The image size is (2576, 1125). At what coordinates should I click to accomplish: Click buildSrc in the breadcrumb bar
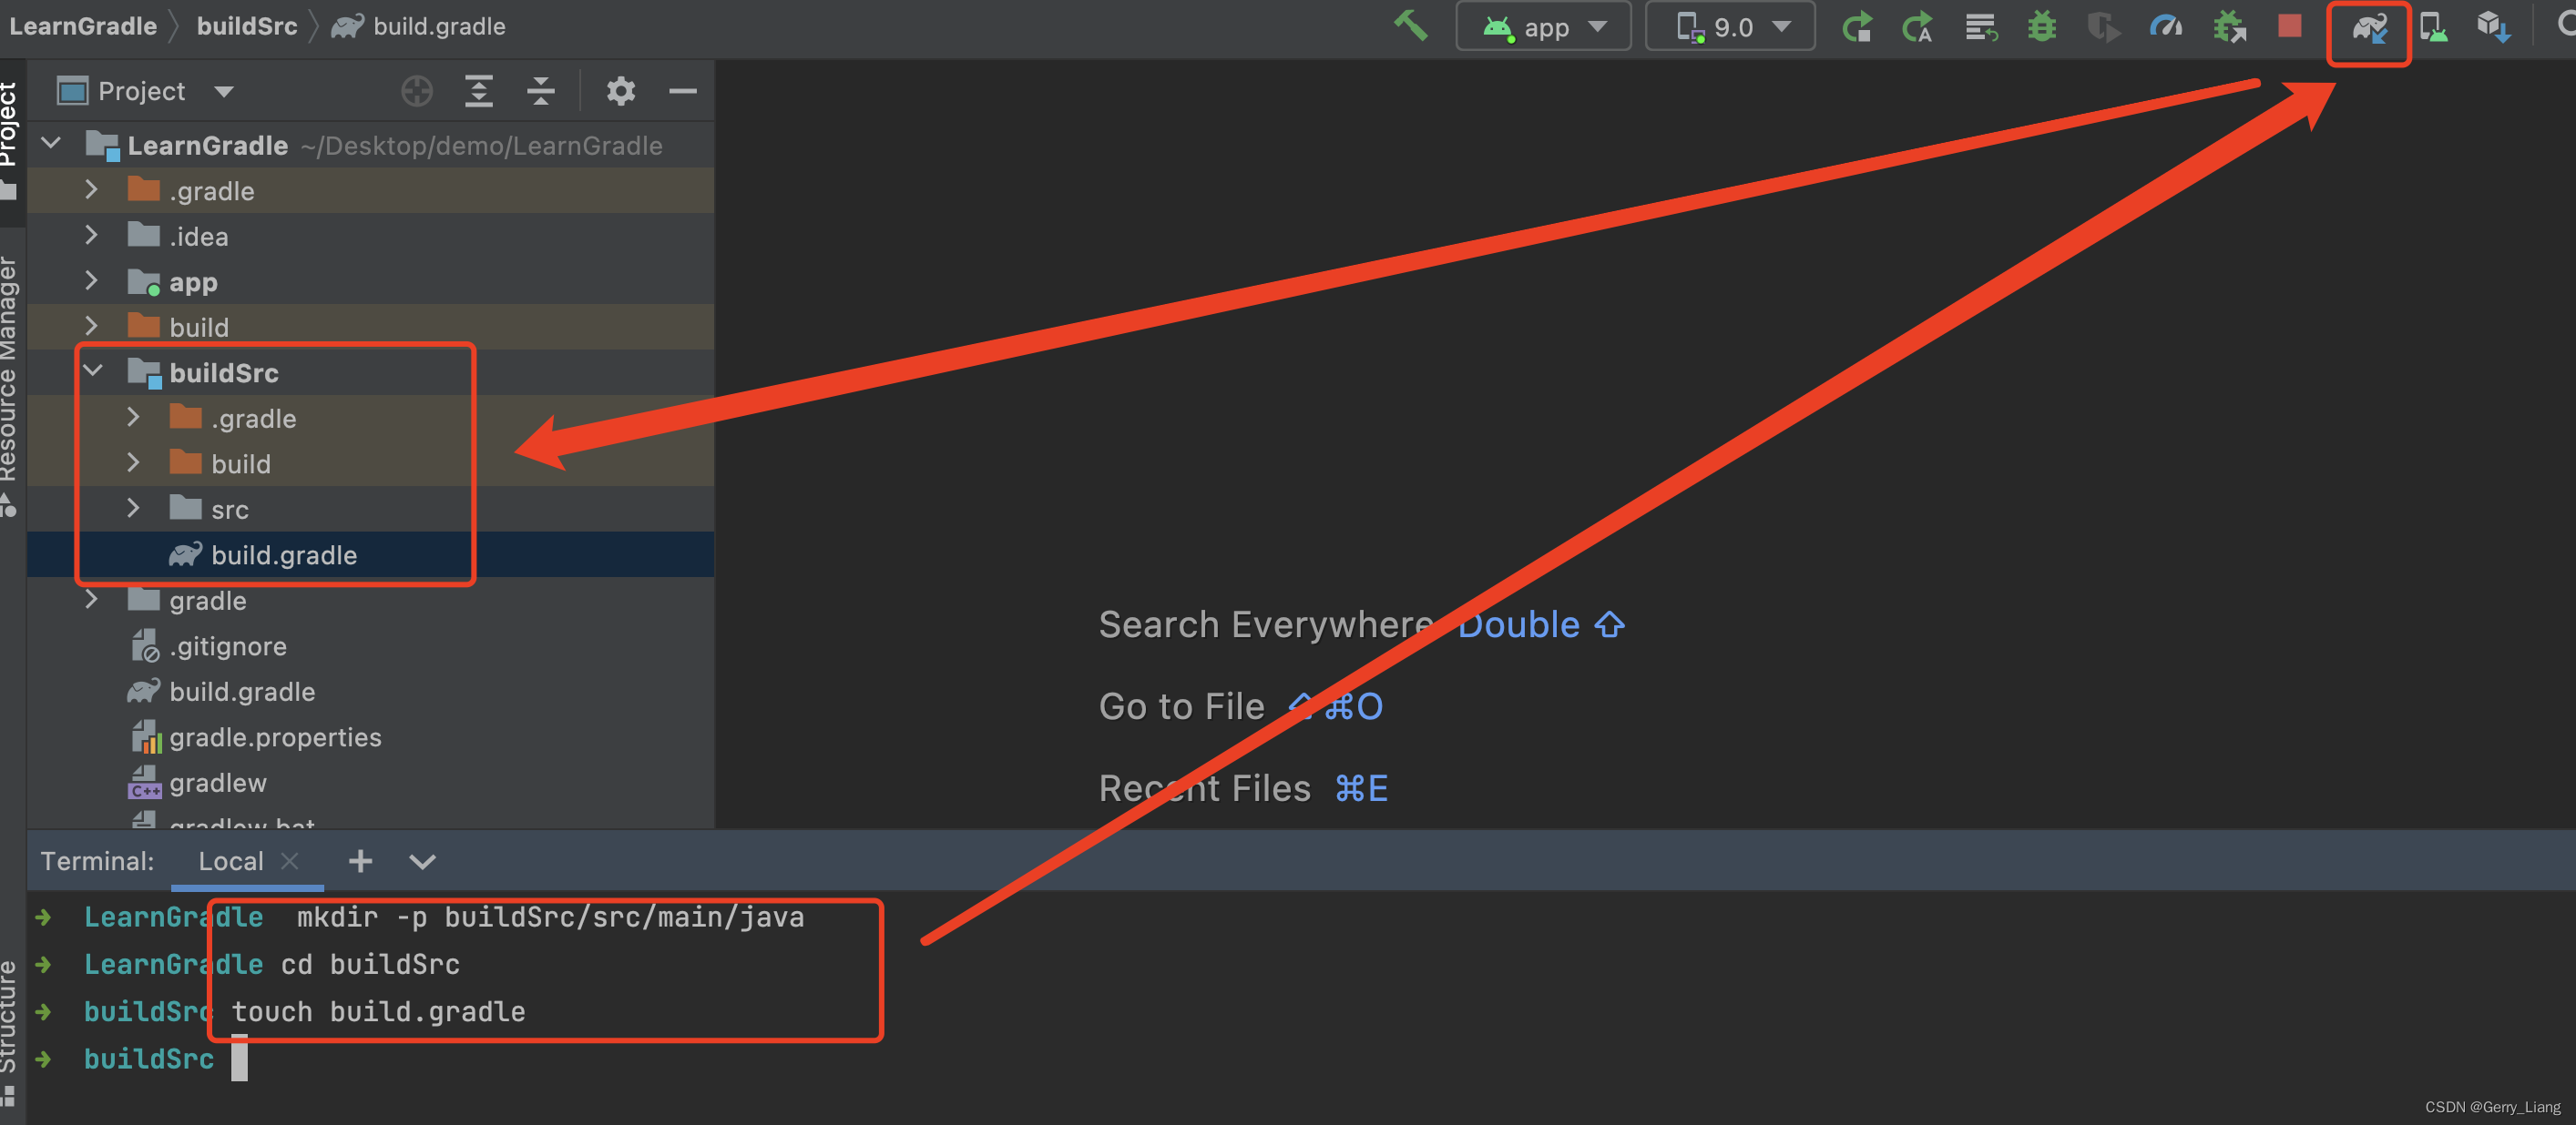247,26
